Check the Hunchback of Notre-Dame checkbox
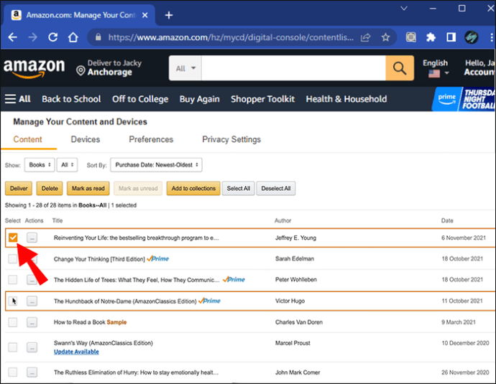 coord(13,301)
